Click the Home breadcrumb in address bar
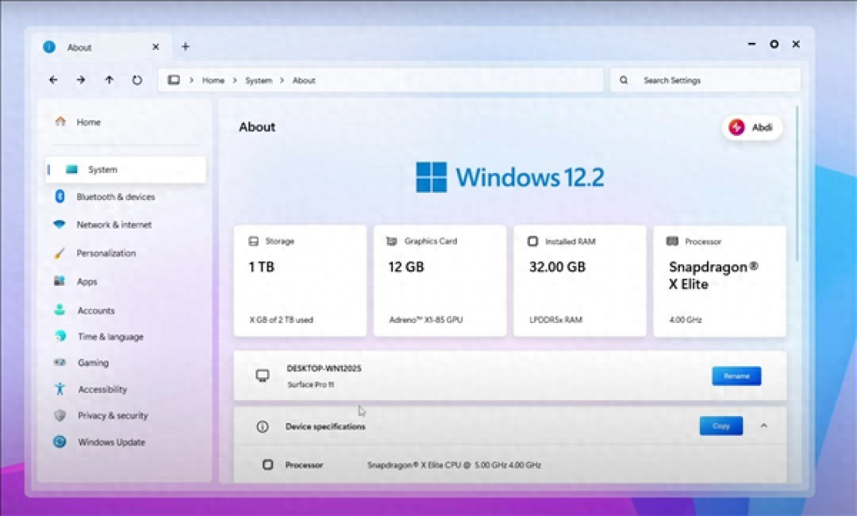 tap(213, 80)
